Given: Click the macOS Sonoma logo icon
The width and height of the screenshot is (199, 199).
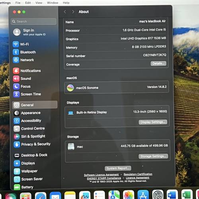Looking at the screenshot, I should pyautogui.click(x=70, y=88).
